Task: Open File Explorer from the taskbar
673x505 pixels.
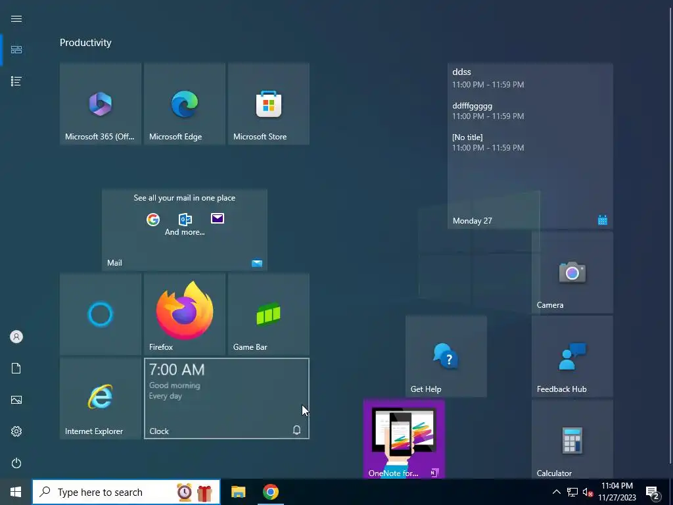Action: (238, 492)
